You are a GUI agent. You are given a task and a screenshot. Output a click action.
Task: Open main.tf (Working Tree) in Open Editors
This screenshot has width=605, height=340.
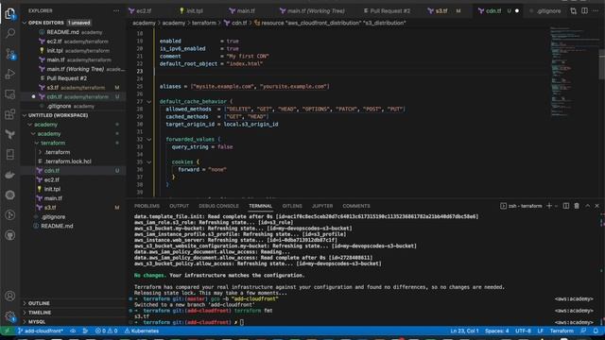coord(74,69)
